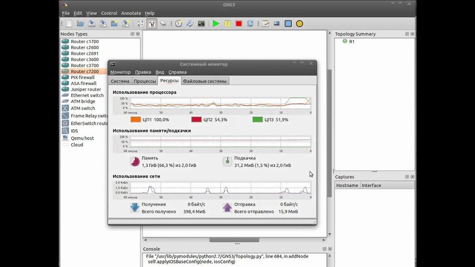Click the Hostname column header in Captures
The image size is (475, 267).
[x=347, y=185]
